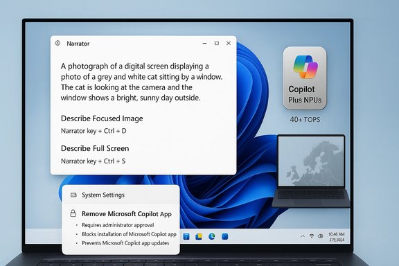Click the 'System Settings' title text
This screenshot has height=266, width=399.
(x=103, y=195)
